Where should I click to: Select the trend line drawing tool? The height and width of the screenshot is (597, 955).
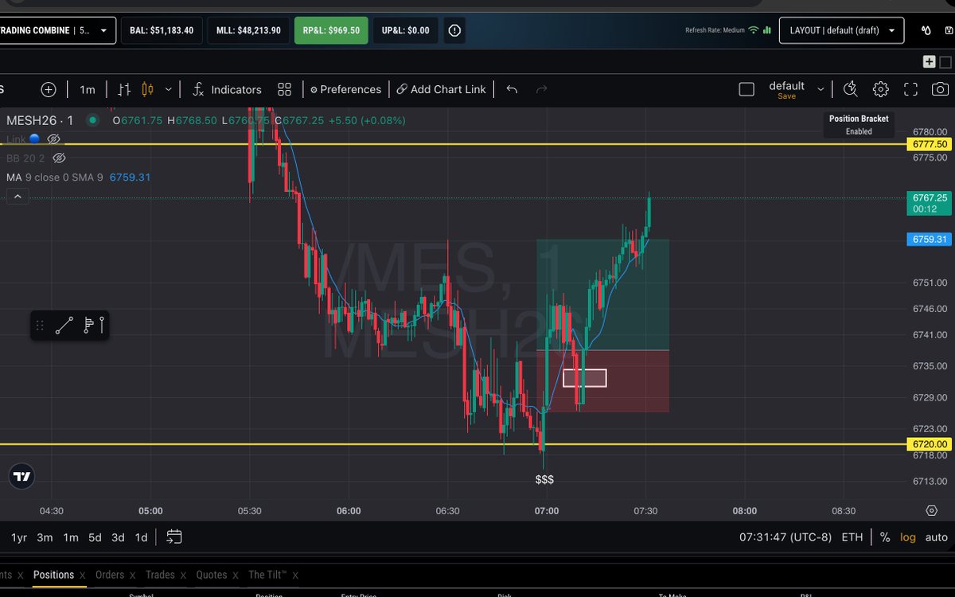pos(64,325)
